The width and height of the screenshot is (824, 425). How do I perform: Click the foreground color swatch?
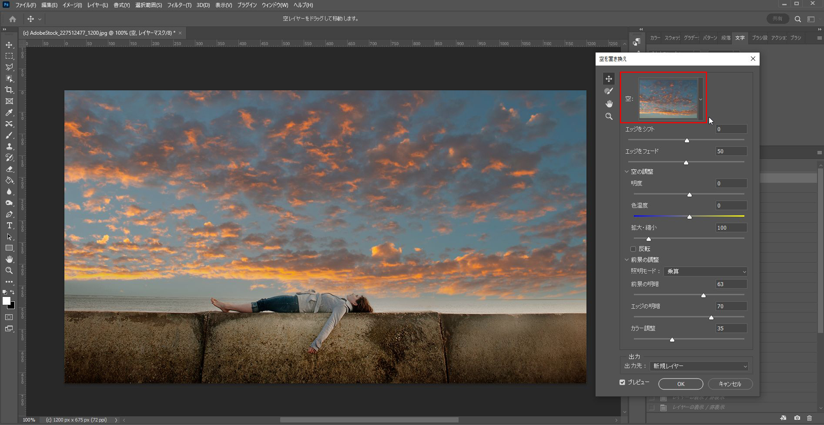(7, 301)
